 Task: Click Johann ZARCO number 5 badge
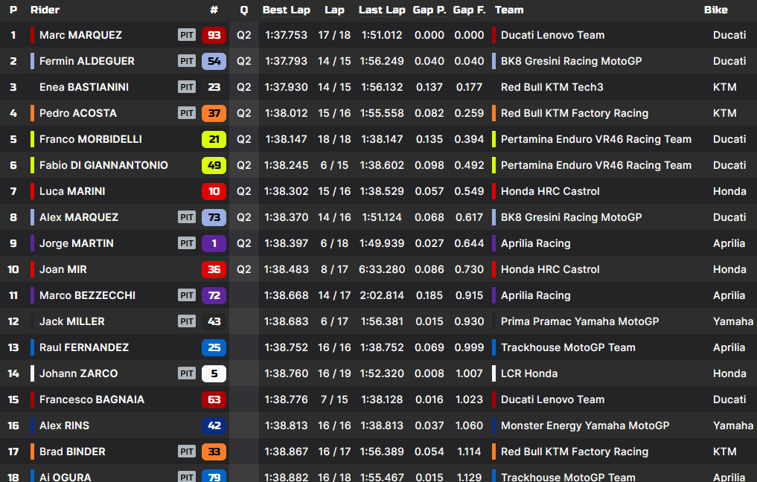[214, 374]
